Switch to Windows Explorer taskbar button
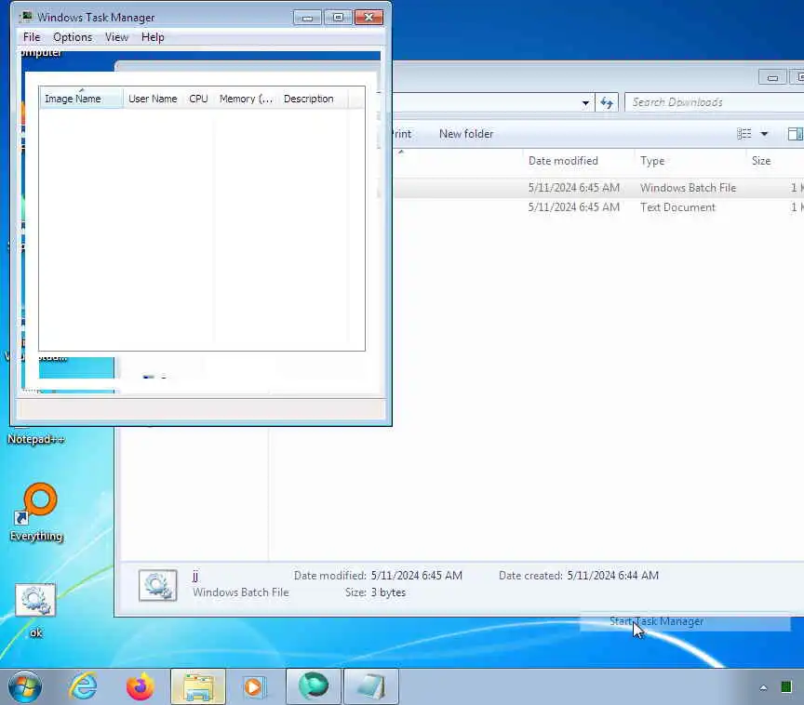The width and height of the screenshot is (804, 705). 198,686
